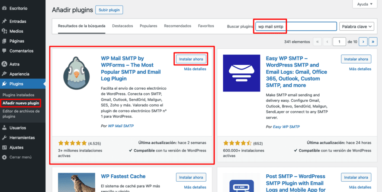Click the Subir plugin button
This screenshot has height=192, width=382.
pos(109,10)
